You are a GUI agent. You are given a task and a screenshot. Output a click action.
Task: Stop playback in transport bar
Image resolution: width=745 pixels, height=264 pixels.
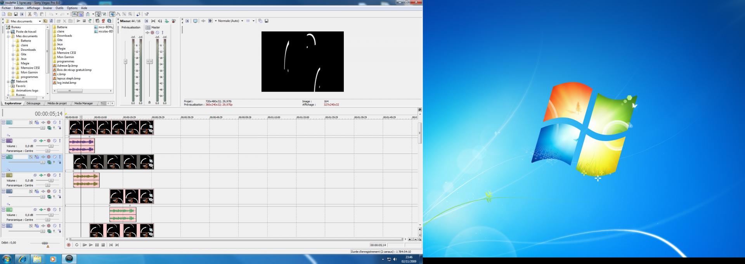pyautogui.click(x=103, y=245)
